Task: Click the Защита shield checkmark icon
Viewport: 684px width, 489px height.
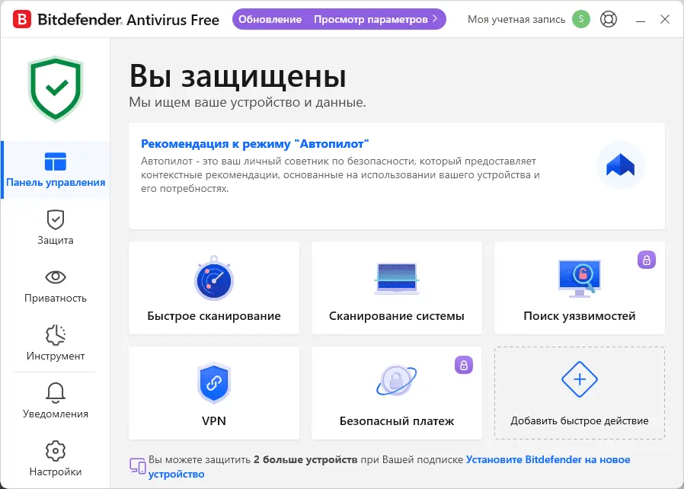Action: pyautogui.click(x=56, y=220)
